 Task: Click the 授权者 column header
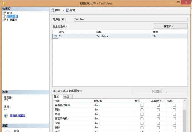[98, 101]
